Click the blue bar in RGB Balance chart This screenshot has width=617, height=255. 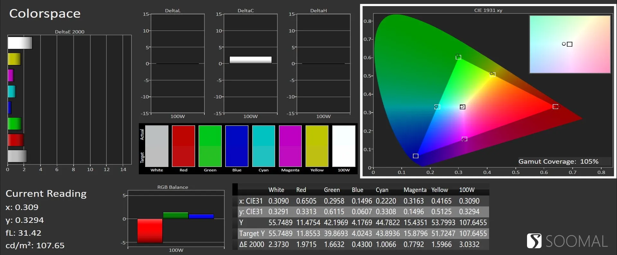tap(201, 216)
